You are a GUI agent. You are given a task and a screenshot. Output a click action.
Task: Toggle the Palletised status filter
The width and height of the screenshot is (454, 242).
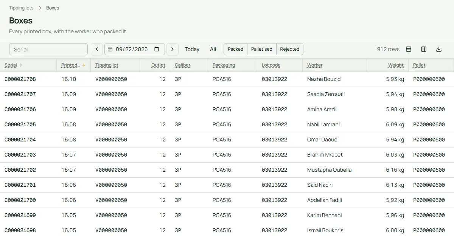262,49
